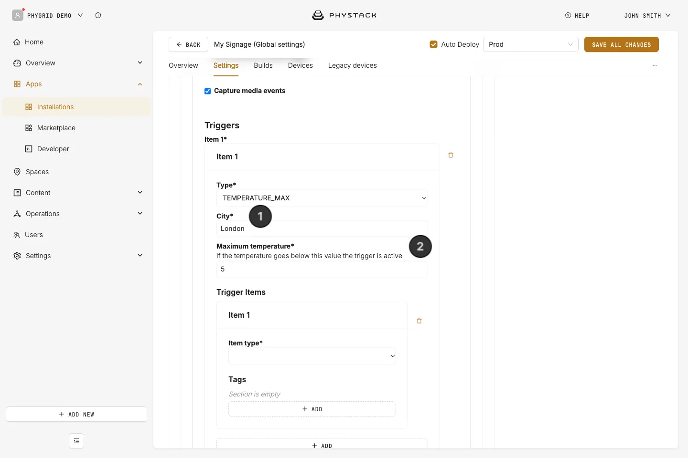Click Add under the Tags section
Screen dimensions: 688x458
pyautogui.click(x=312, y=409)
